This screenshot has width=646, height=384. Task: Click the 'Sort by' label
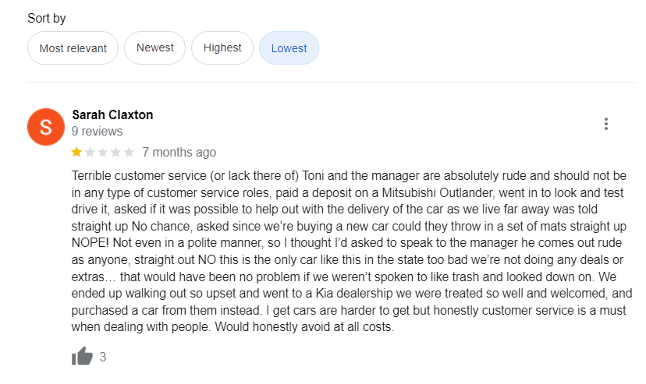click(47, 17)
